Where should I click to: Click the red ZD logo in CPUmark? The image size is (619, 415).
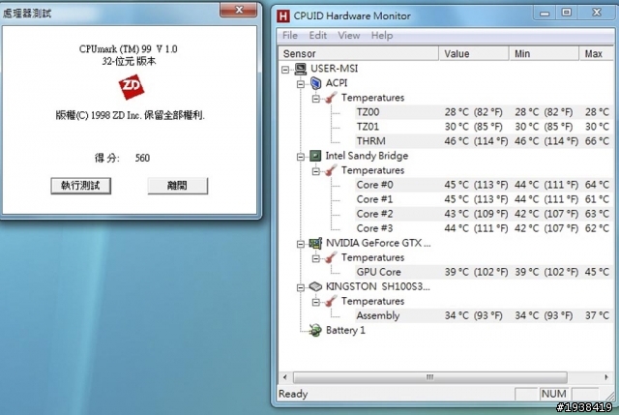tap(132, 87)
